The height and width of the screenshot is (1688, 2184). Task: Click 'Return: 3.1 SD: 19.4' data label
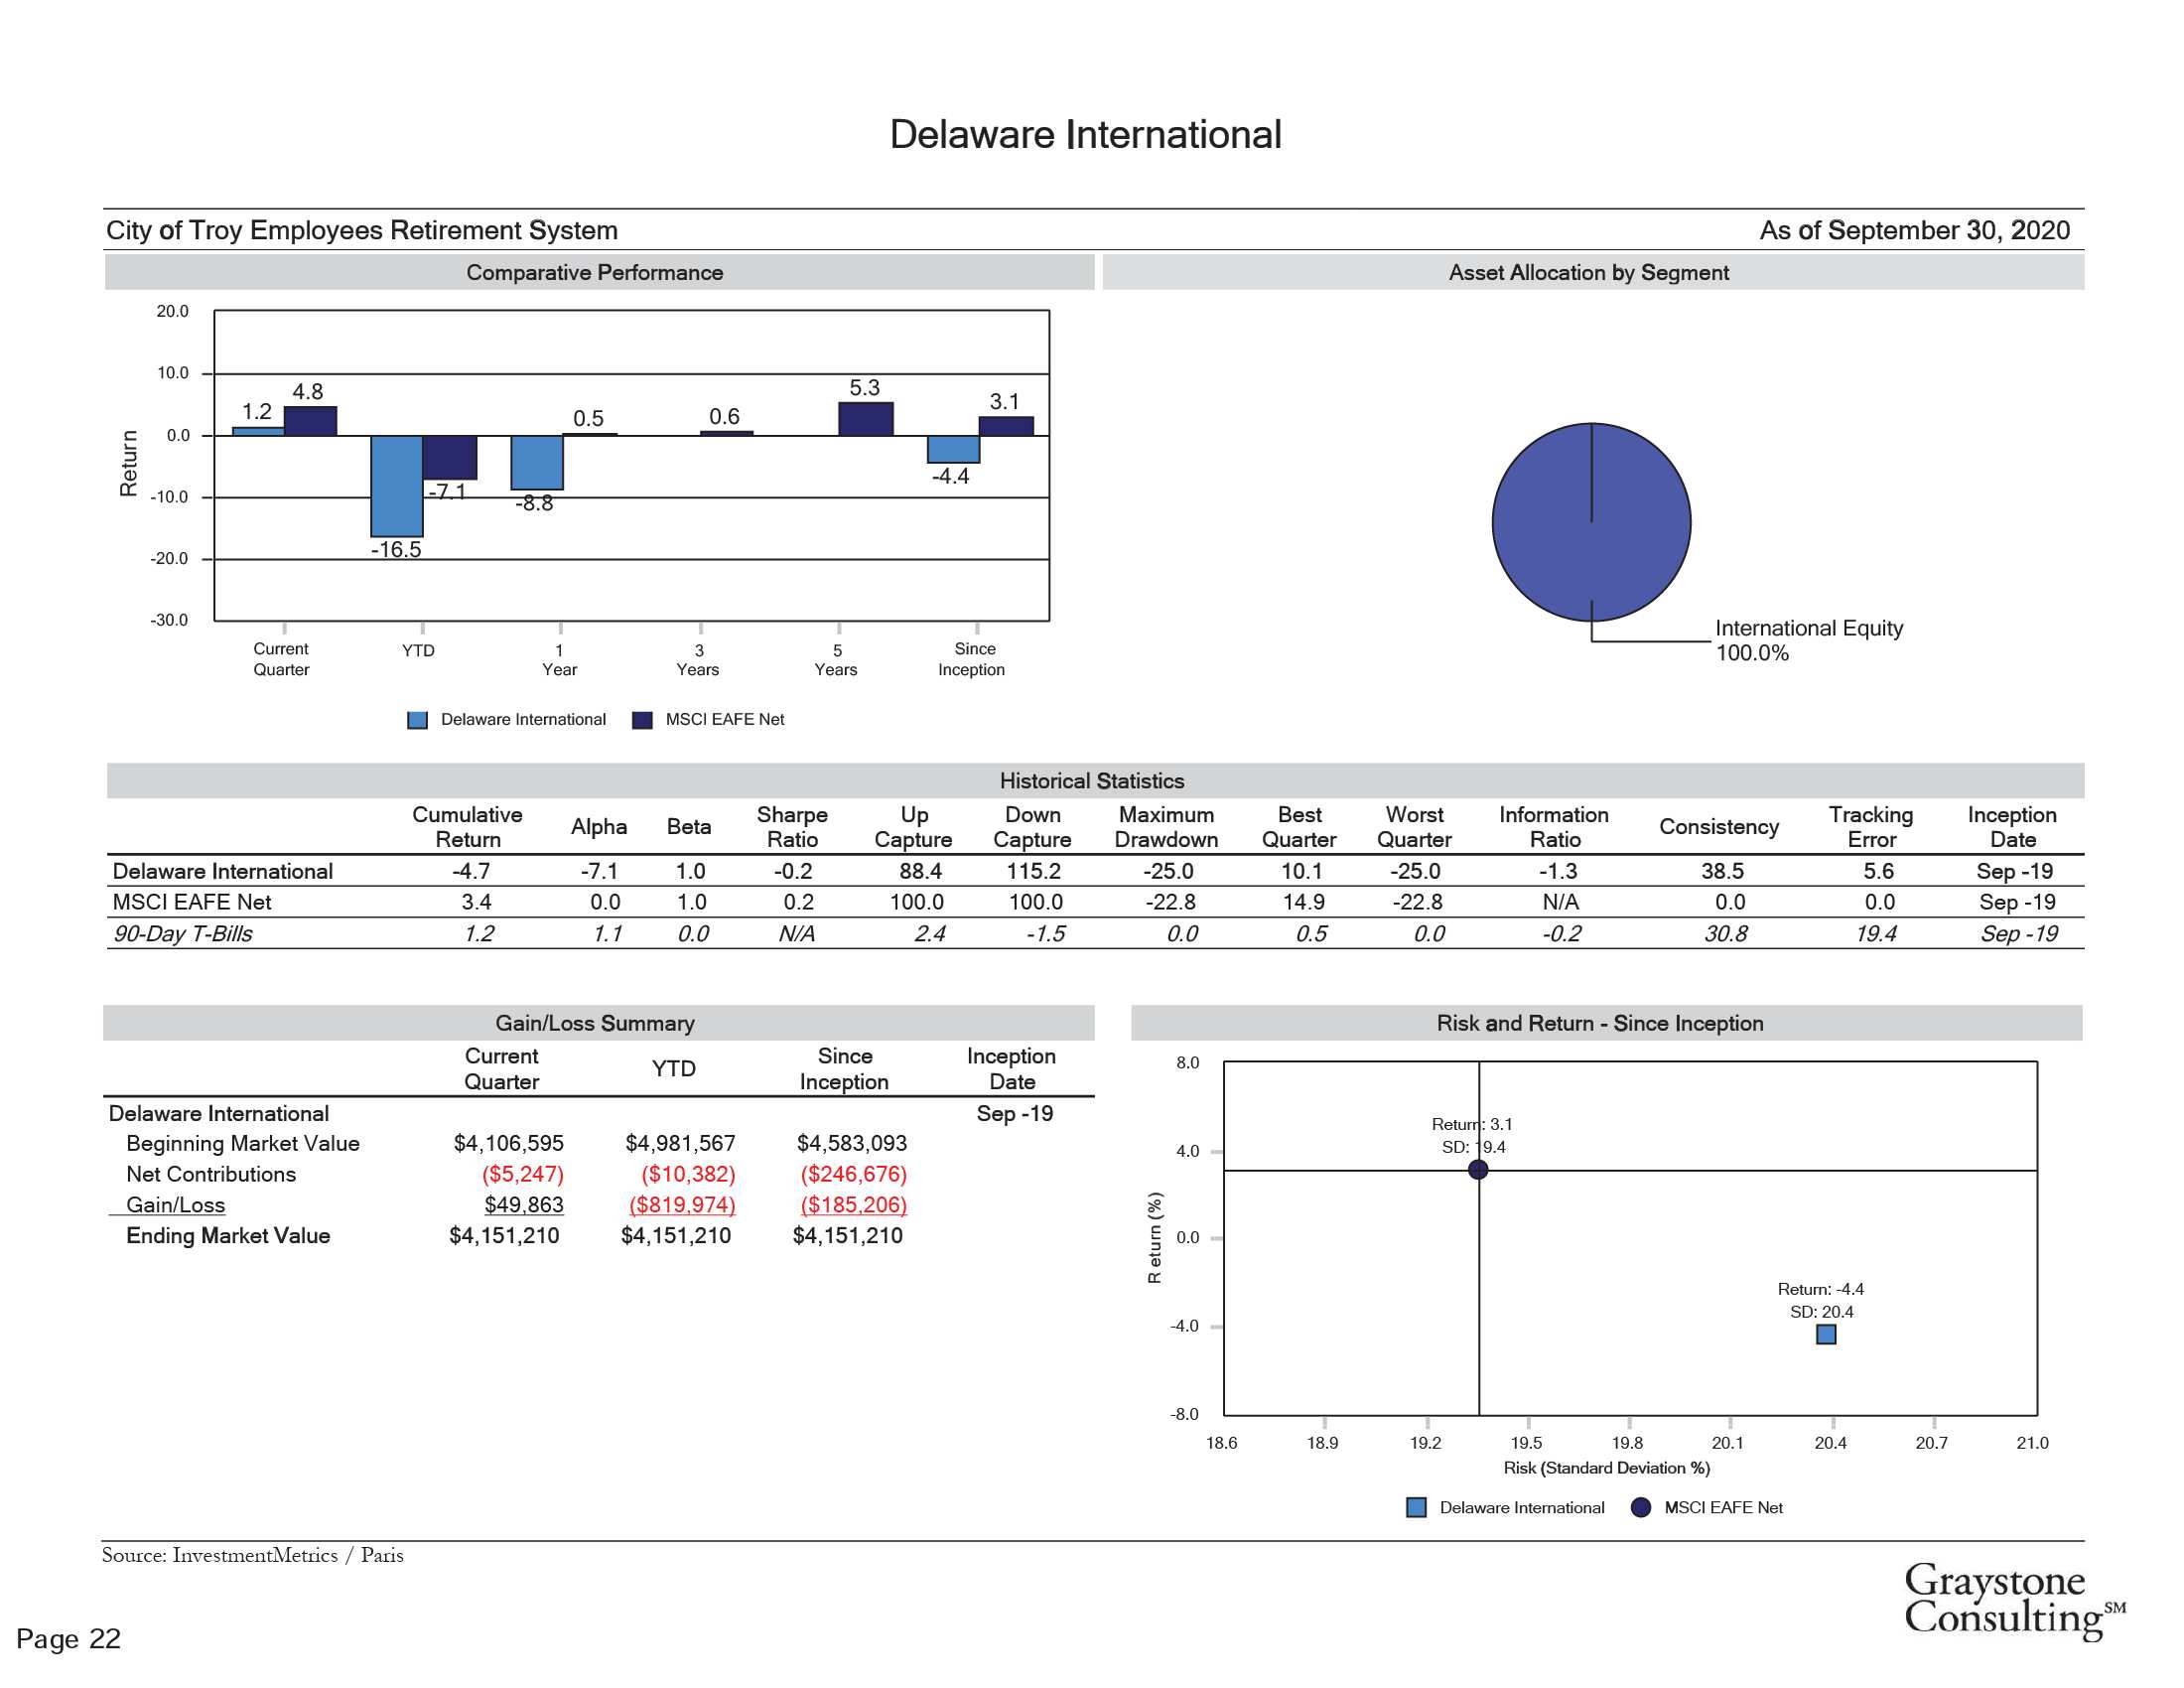pyautogui.click(x=1472, y=1135)
